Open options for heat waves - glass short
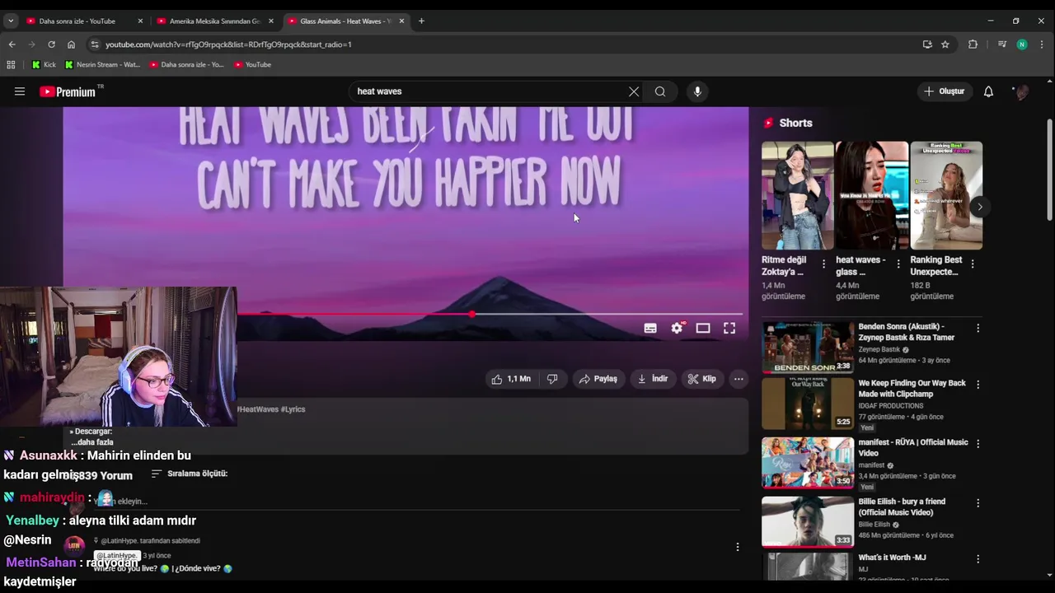The width and height of the screenshot is (1055, 593). pos(898,264)
